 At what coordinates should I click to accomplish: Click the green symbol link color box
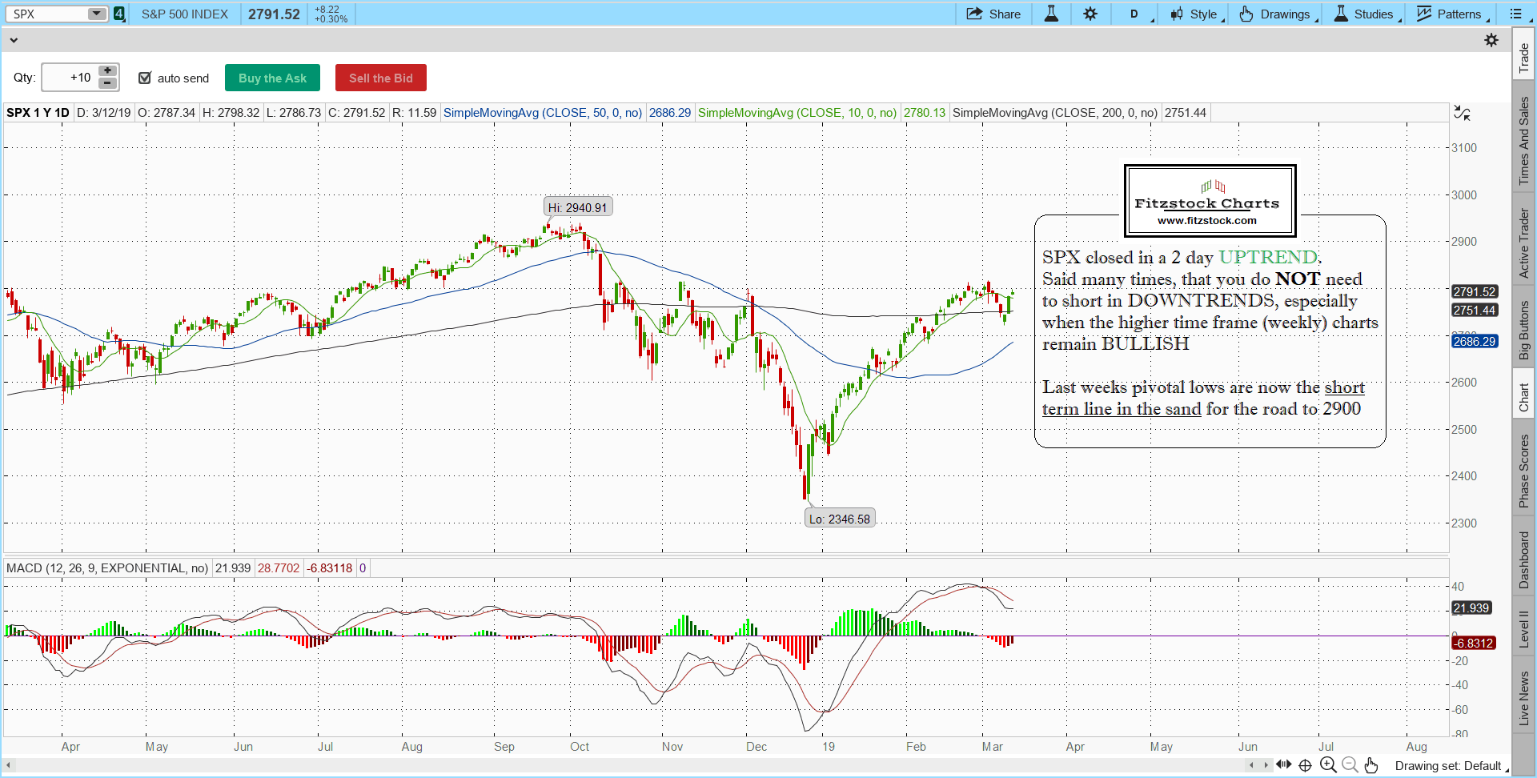pos(119,14)
